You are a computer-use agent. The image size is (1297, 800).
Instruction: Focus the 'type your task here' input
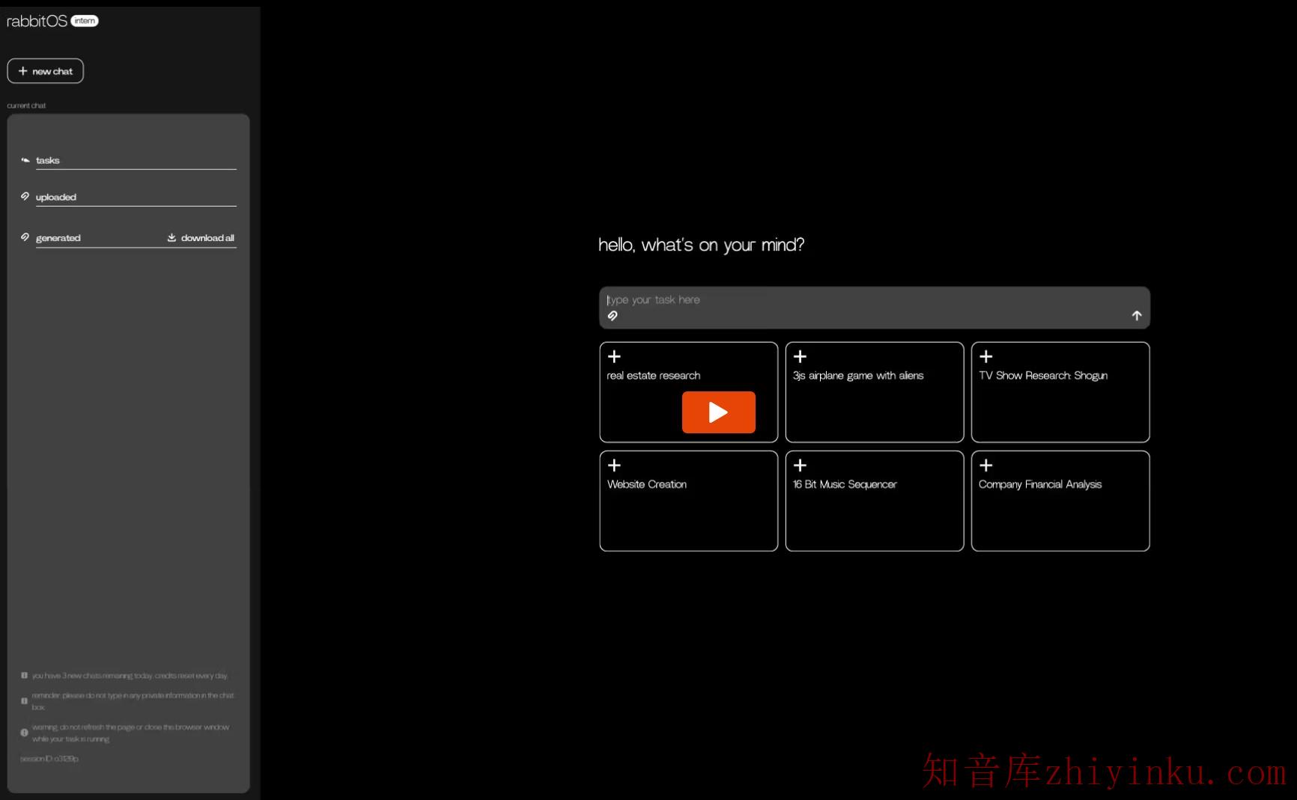click(861, 299)
